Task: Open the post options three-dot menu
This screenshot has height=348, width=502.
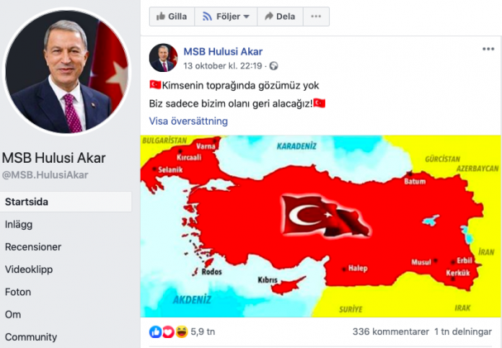Action: 488,49
